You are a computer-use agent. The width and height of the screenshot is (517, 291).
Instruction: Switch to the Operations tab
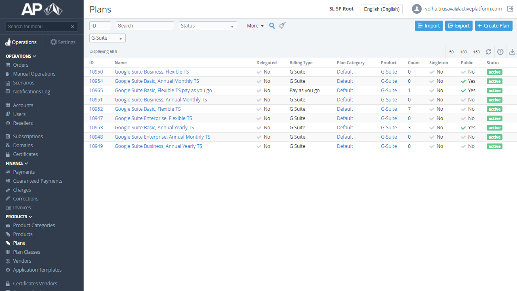(21, 42)
